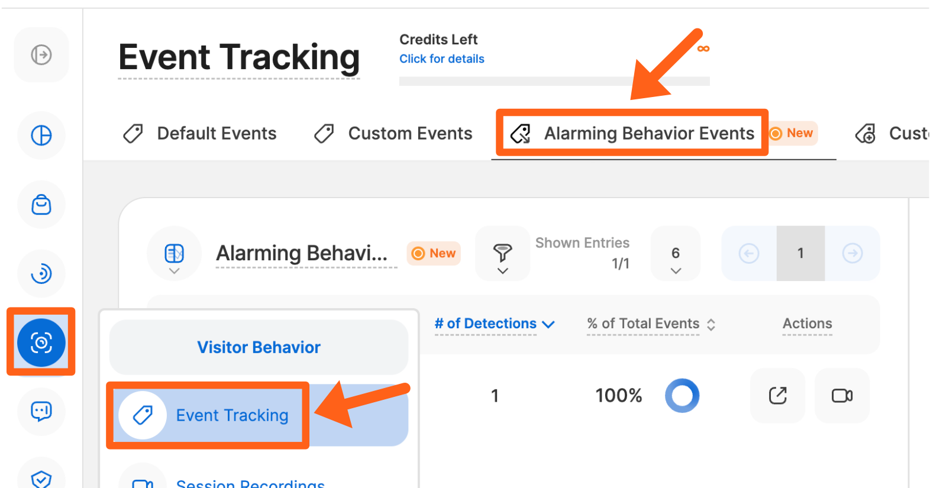The height and width of the screenshot is (488, 930).
Task: Select the Visitor Behavior target sidebar icon
Action: click(41, 342)
